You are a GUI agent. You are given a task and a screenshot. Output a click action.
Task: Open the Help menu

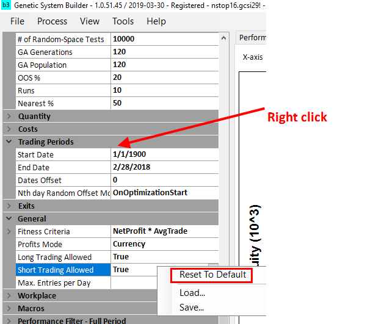pyautogui.click(x=156, y=21)
